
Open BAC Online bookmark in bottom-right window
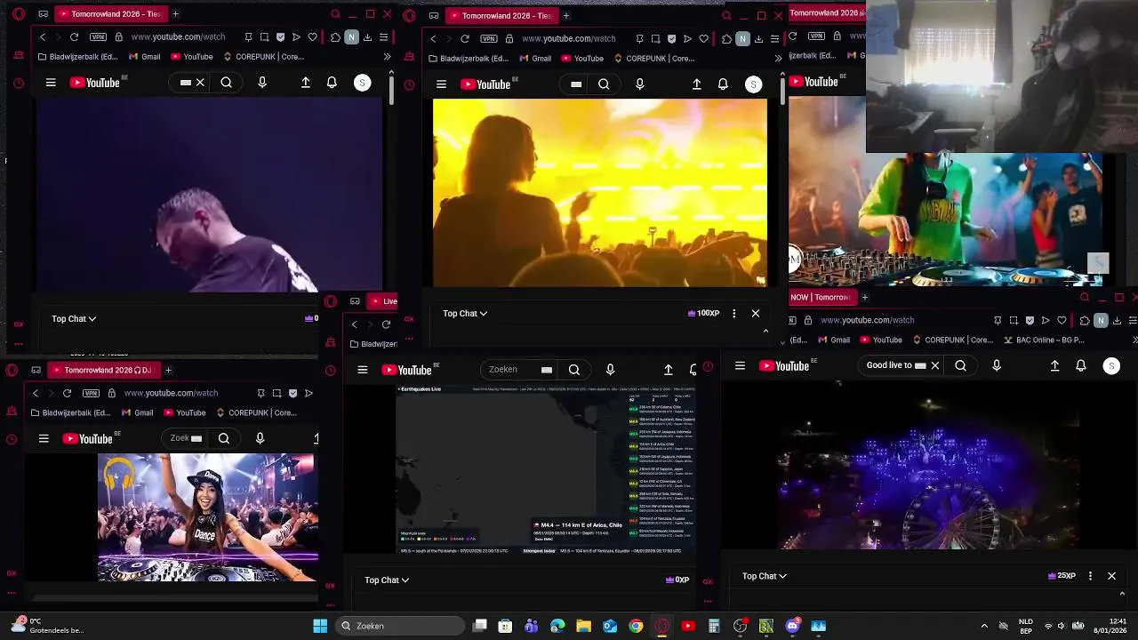(x=1045, y=340)
